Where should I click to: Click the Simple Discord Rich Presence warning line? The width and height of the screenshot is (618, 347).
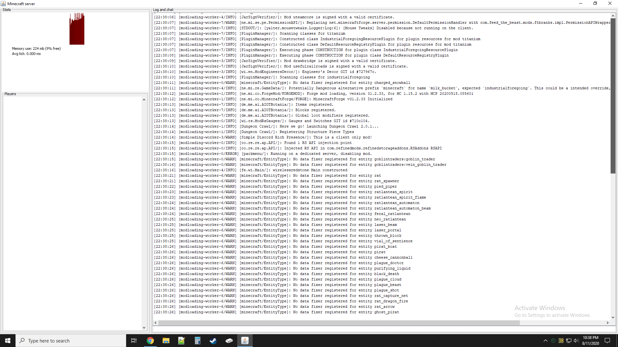coord(263,137)
